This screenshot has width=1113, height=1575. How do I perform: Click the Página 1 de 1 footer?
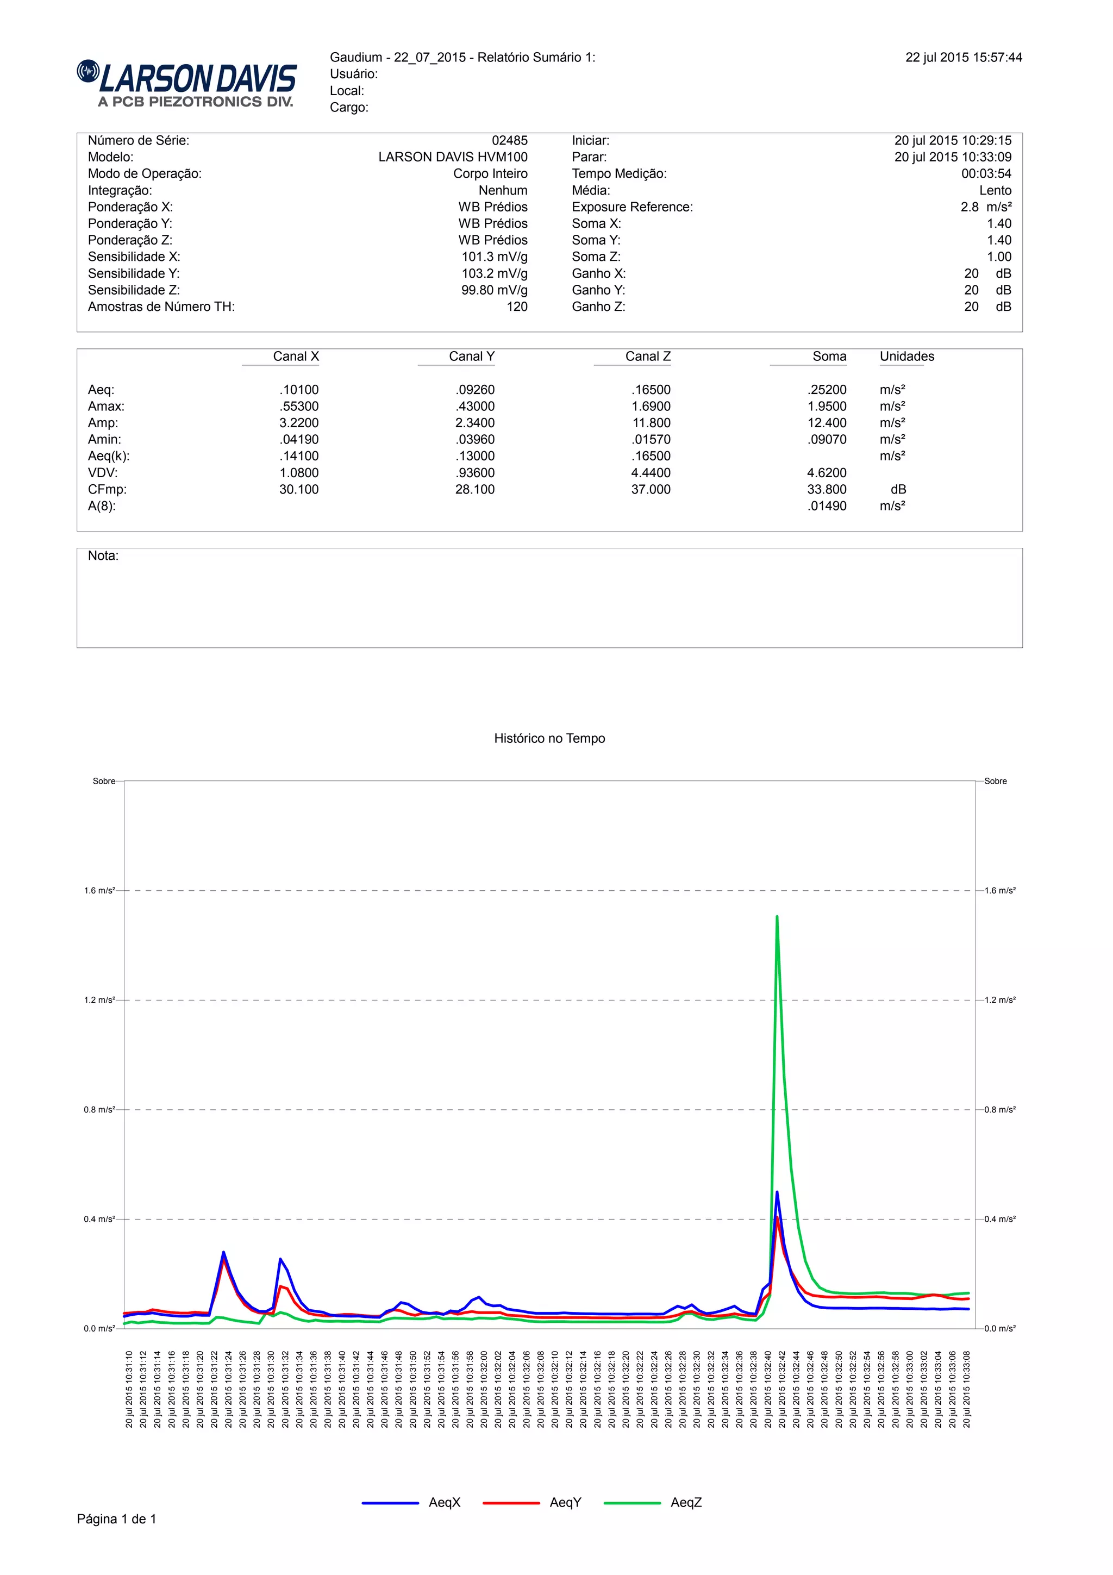coord(117,1520)
